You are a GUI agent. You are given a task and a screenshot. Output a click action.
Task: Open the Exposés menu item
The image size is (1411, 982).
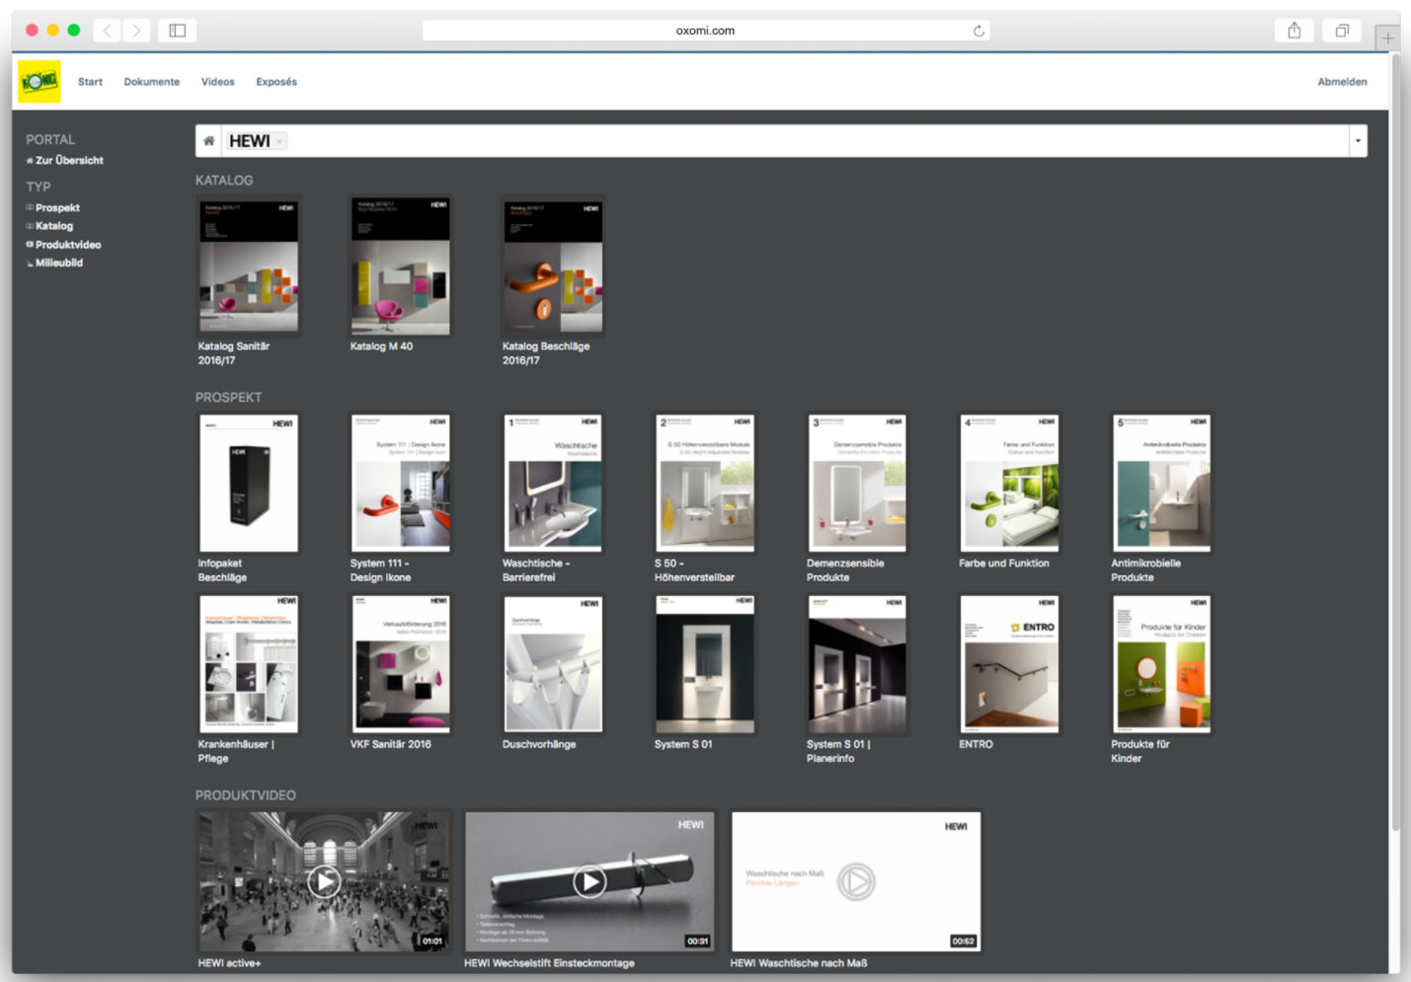tap(276, 82)
